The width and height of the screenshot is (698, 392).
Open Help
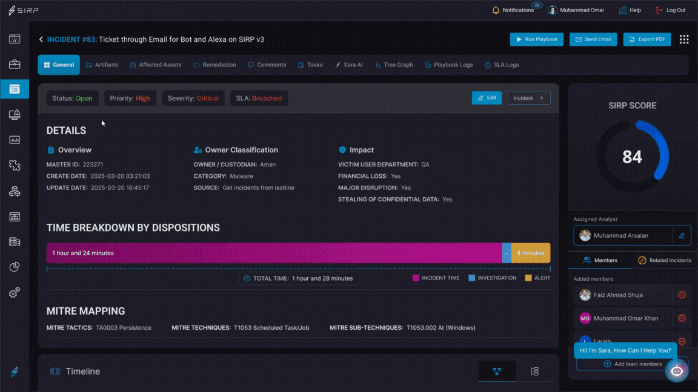point(630,10)
